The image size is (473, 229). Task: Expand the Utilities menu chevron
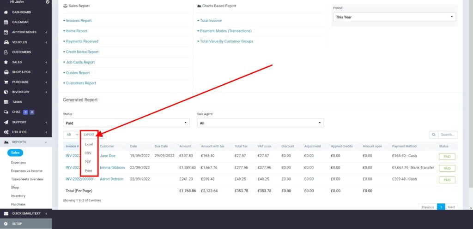(46, 132)
